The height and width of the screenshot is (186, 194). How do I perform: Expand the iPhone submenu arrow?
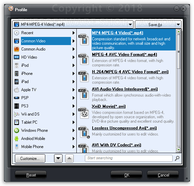click(73, 74)
